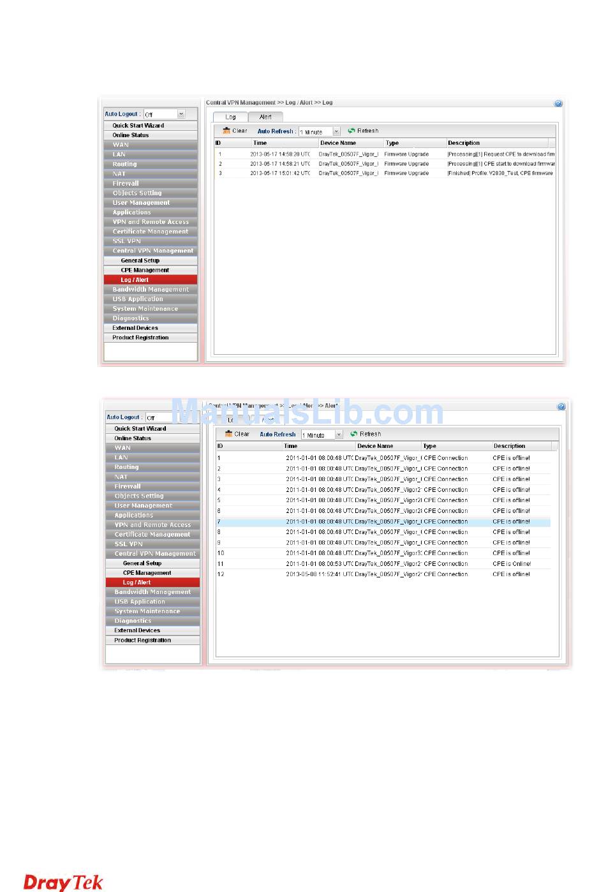Click the help icon on the Log page
The image size is (606, 892).
(x=558, y=103)
